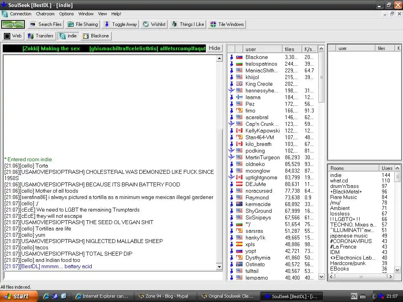Sort user list by K/s column
The height and width of the screenshot is (302, 403).
click(310, 49)
